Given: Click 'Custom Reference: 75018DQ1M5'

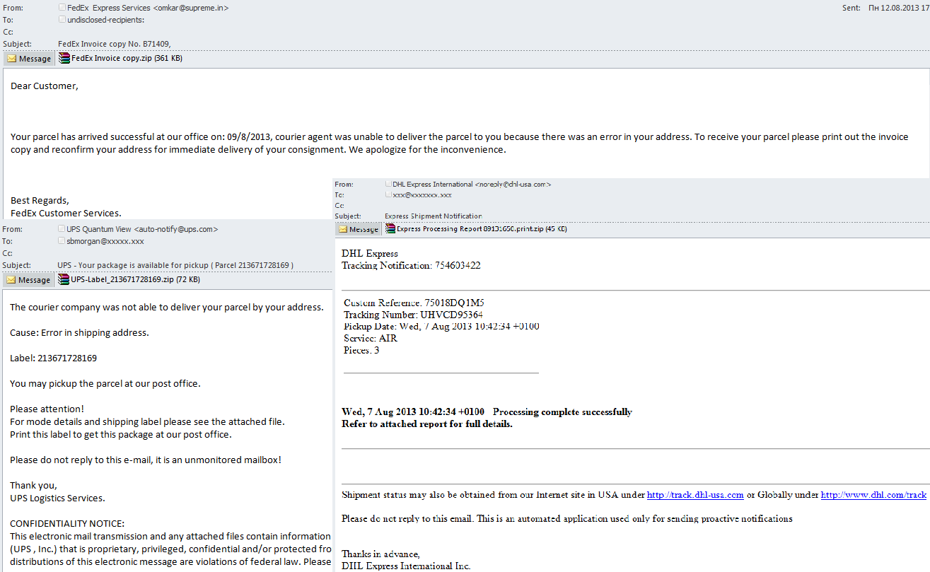Looking at the screenshot, I should point(414,303).
